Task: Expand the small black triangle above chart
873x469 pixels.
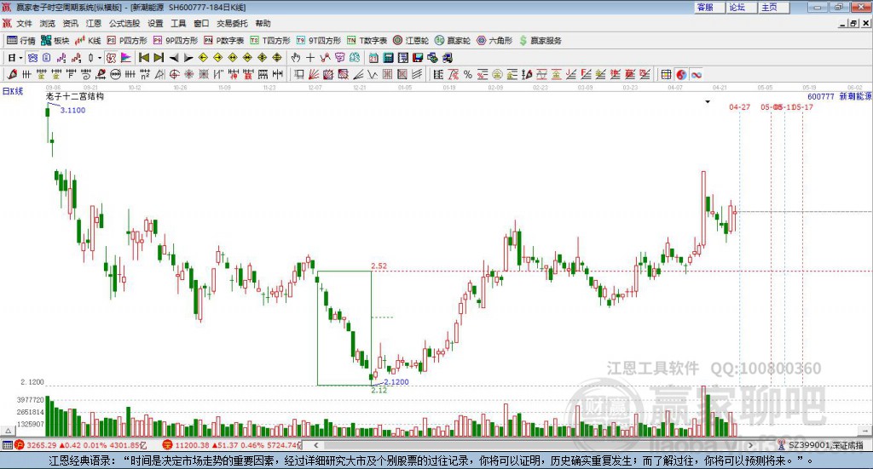Action: coord(708,102)
